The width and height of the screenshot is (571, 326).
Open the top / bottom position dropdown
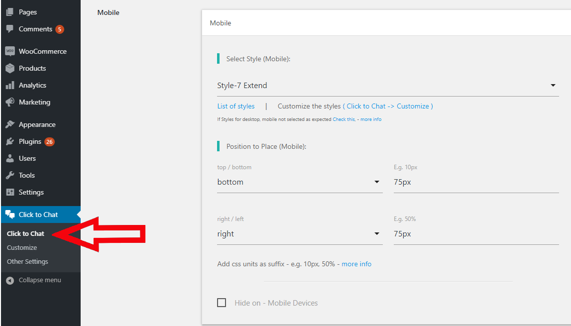[x=300, y=182]
